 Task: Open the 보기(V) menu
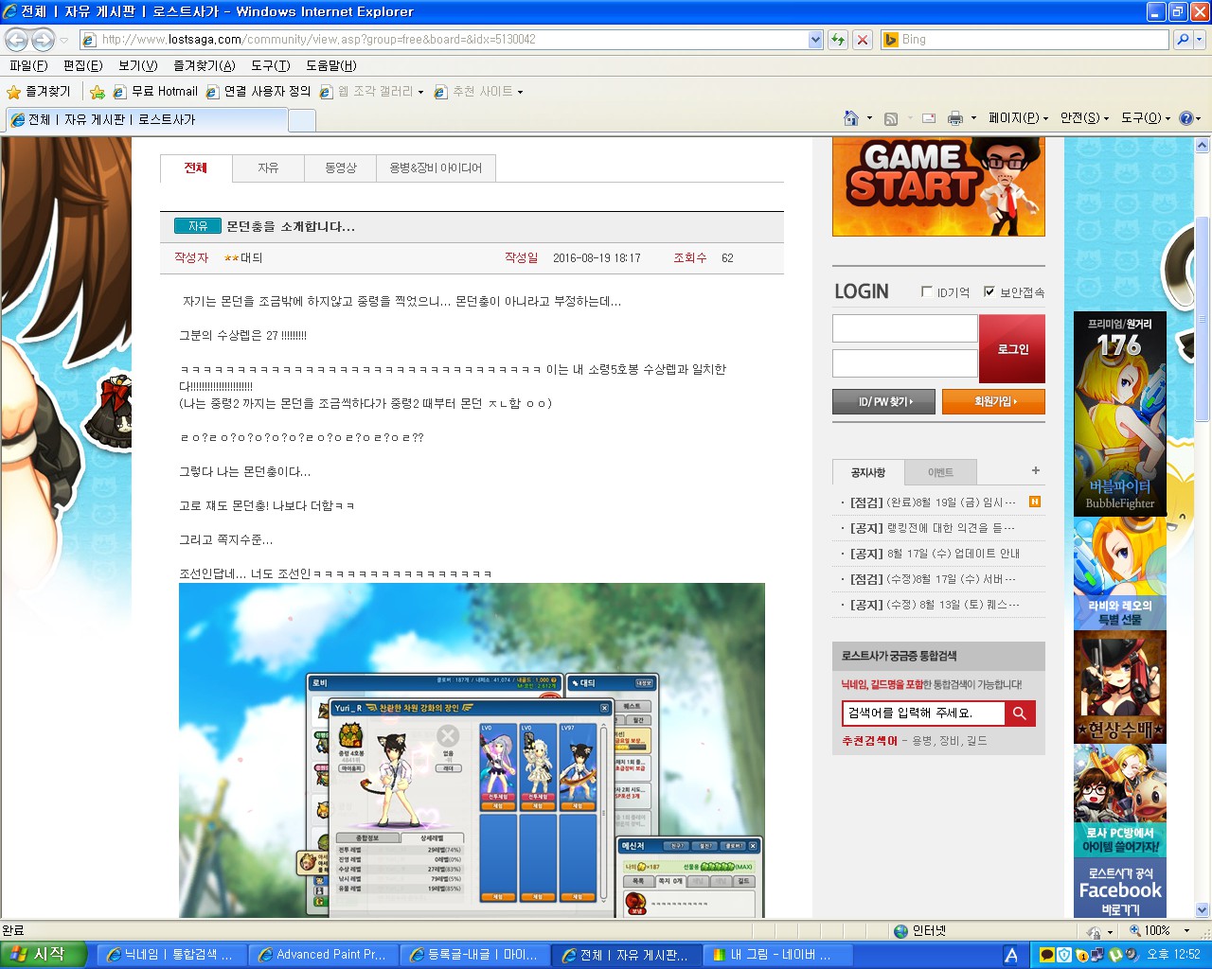[137, 65]
